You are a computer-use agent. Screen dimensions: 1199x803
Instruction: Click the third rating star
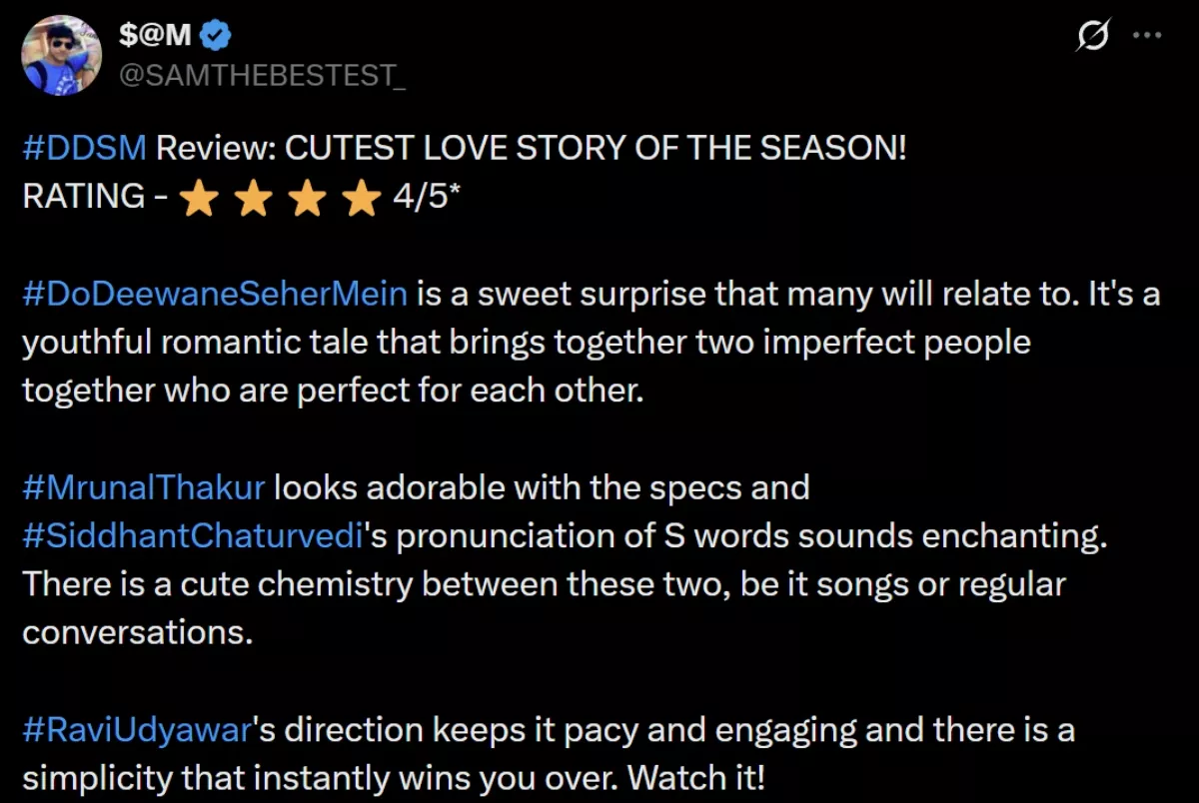(x=307, y=199)
